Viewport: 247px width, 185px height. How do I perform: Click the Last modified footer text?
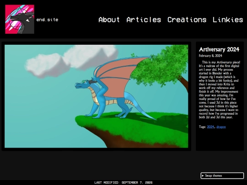point(123,182)
